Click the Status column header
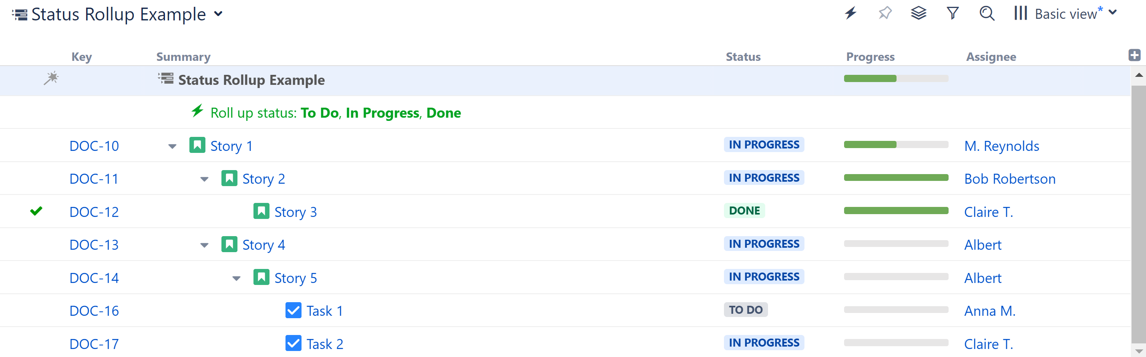The image size is (1146, 357). pos(743,57)
